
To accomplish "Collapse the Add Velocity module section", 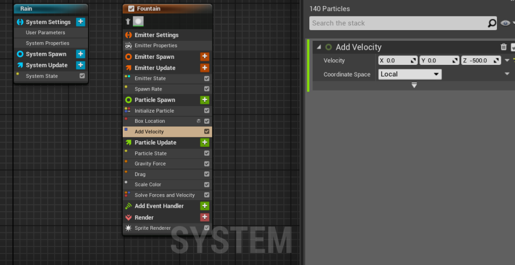I will [x=319, y=47].
